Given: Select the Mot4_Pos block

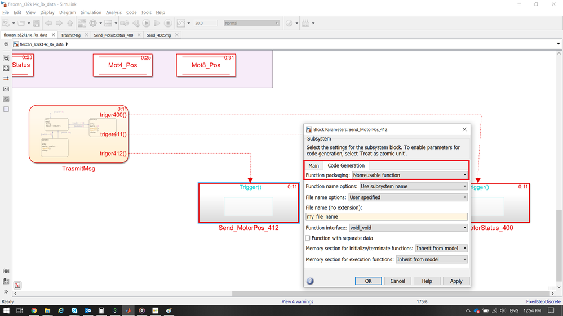Looking at the screenshot, I should pos(122,65).
